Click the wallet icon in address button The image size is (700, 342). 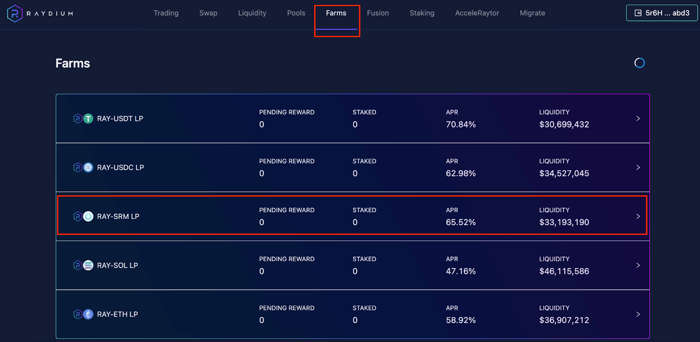638,13
